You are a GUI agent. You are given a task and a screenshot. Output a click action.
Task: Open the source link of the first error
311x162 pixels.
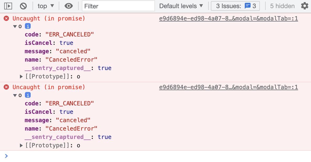[228, 18]
